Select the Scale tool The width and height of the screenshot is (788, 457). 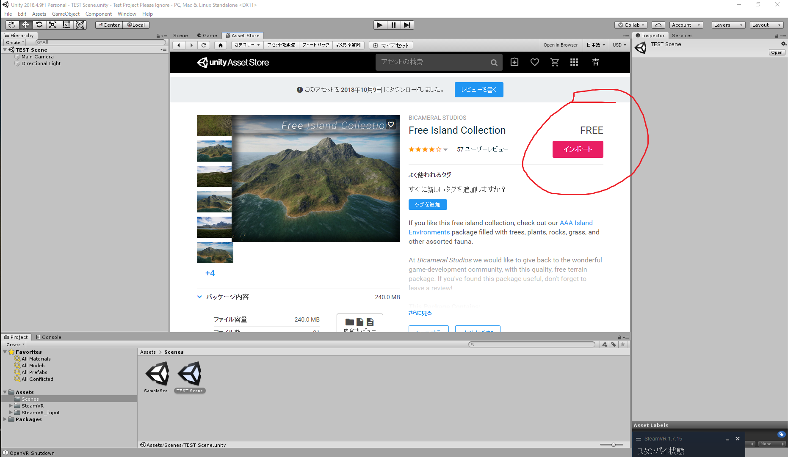pyautogui.click(x=53, y=25)
